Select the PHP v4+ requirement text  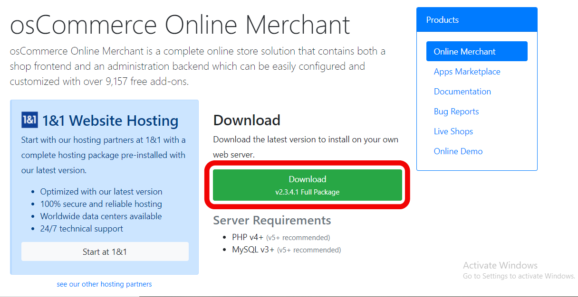[247, 237]
